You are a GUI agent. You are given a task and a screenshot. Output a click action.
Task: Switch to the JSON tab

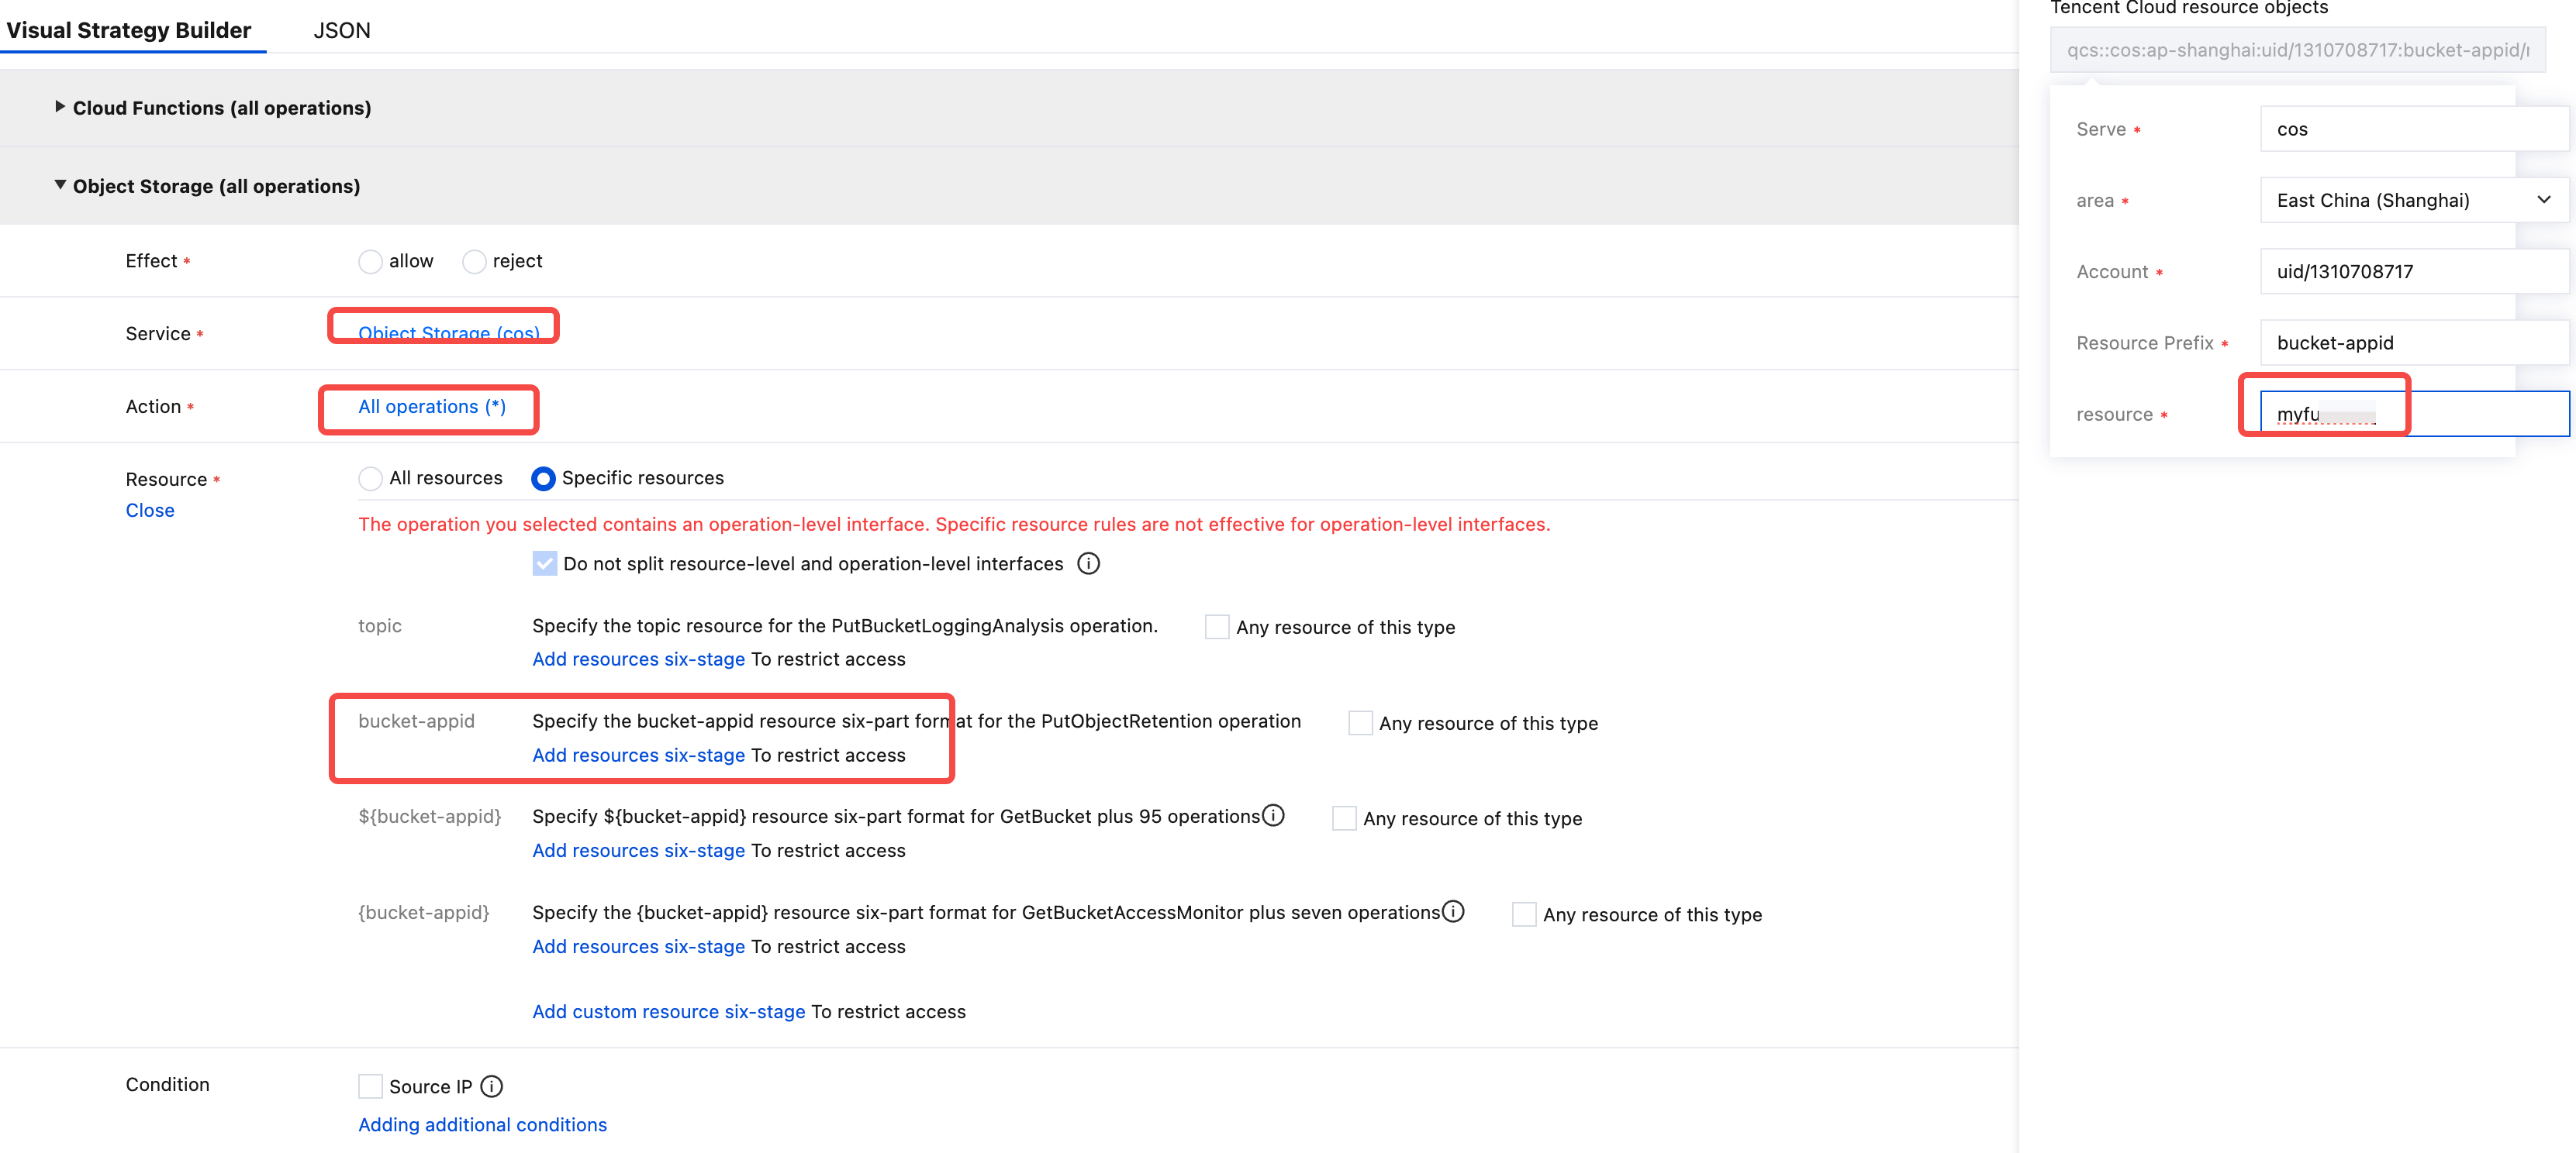[341, 30]
